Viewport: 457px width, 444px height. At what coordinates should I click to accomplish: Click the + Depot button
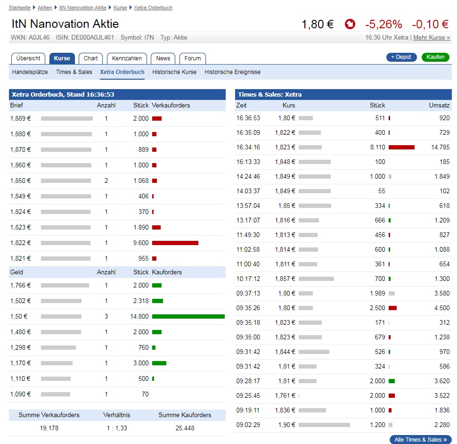tap(401, 57)
